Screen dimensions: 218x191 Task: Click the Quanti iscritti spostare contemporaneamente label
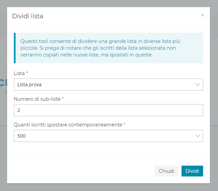tap(68, 124)
